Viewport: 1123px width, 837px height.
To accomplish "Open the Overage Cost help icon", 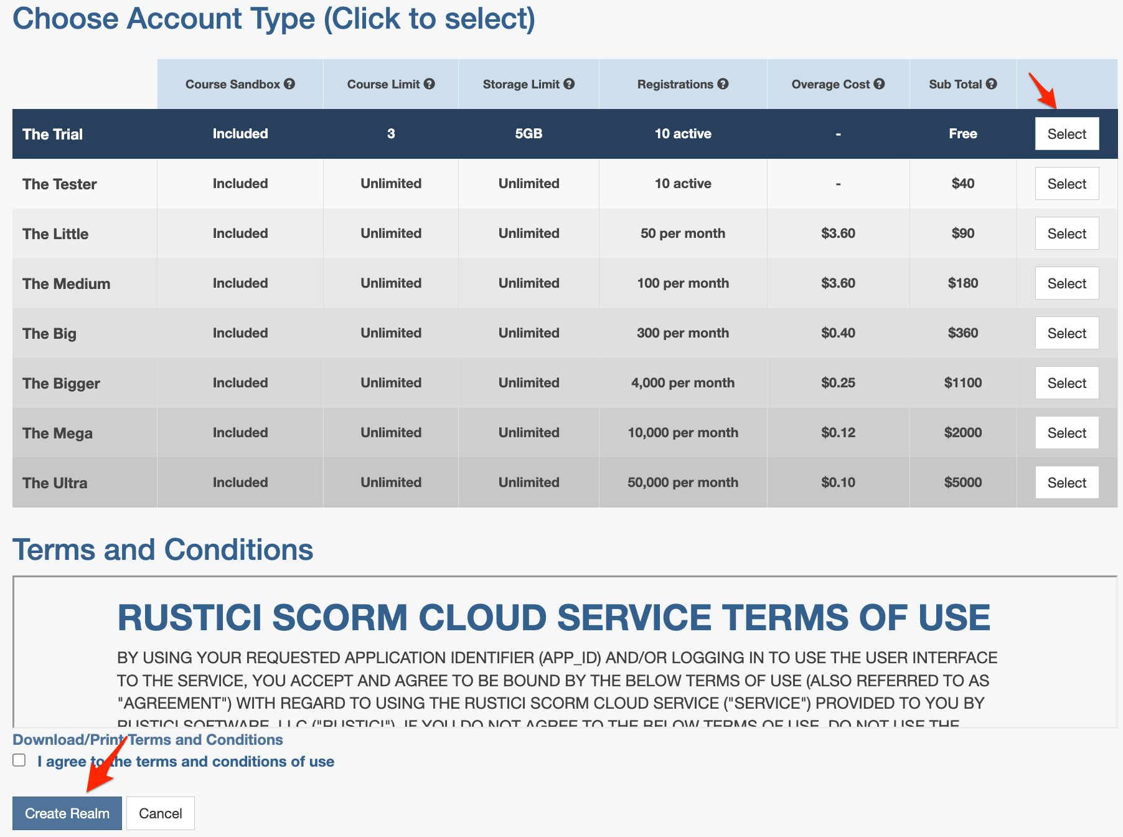I will [879, 84].
